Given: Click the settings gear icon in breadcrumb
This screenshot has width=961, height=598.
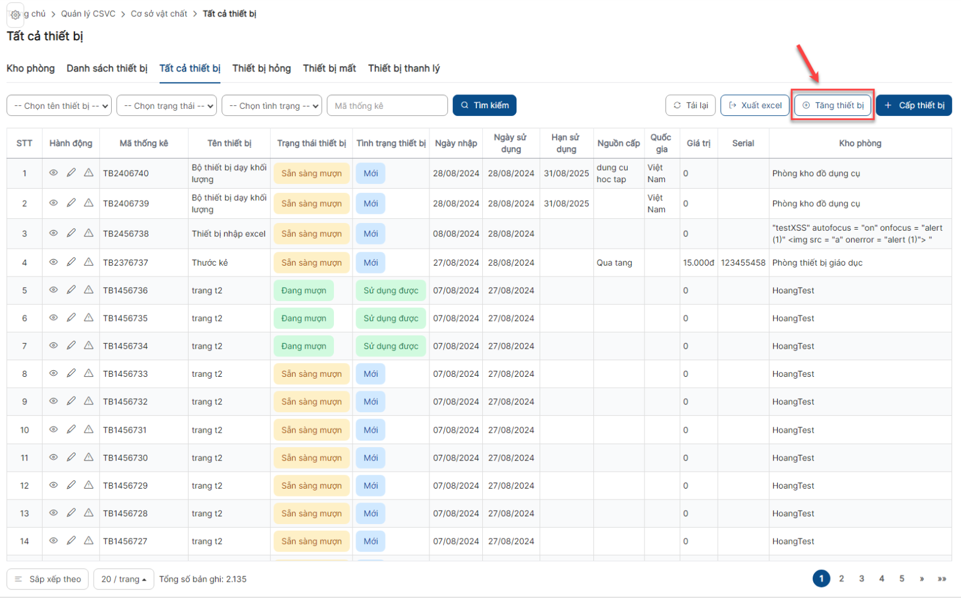Looking at the screenshot, I should tap(16, 14).
